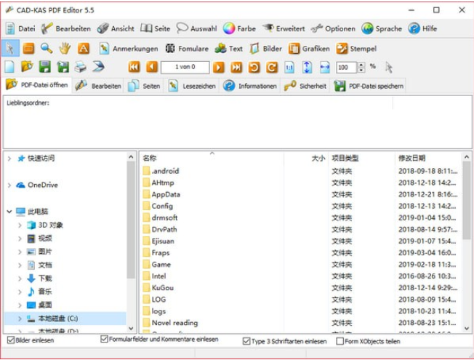474x360 pixels.
Task: Click the cursor icon beside percent sign
Action: (389, 67)
